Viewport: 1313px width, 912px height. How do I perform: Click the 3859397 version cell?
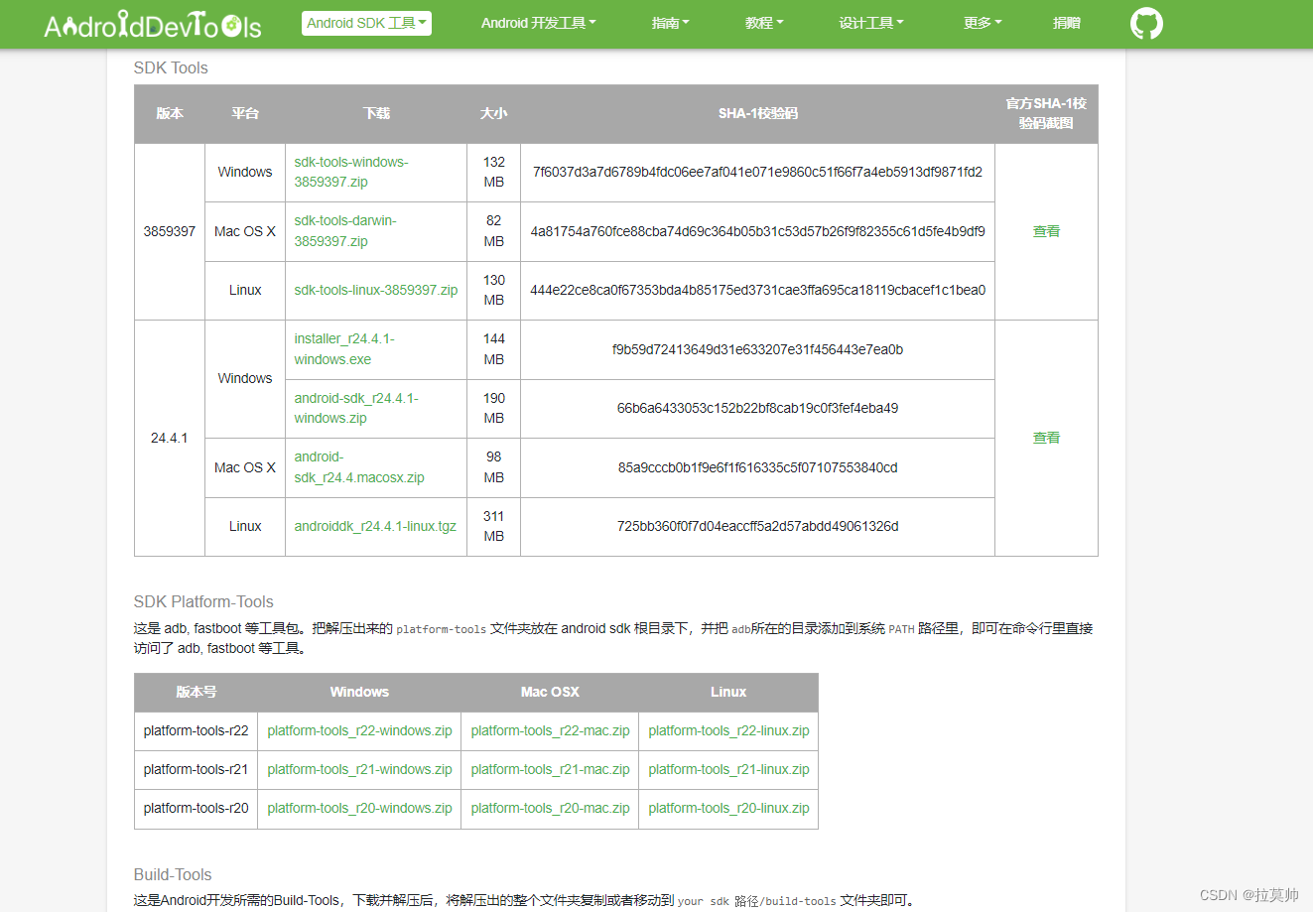[170, 231]
